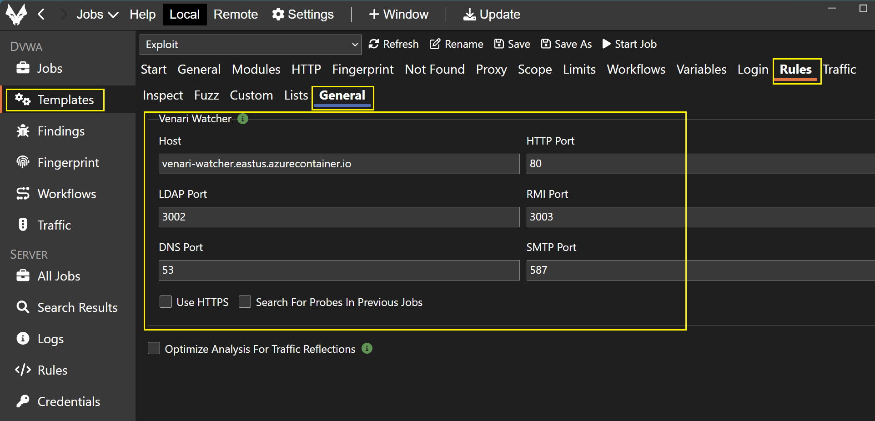Viewport: 875px width, 421px height.
Task: Open the Not Found tab
Action: 435,70
